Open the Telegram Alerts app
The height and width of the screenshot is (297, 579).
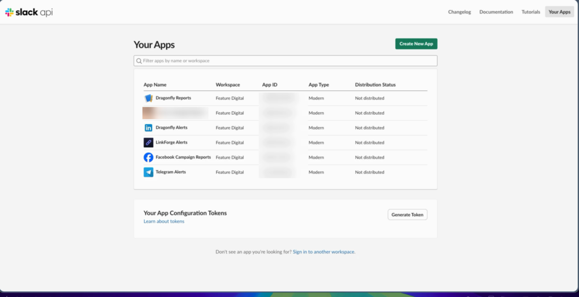171,172
